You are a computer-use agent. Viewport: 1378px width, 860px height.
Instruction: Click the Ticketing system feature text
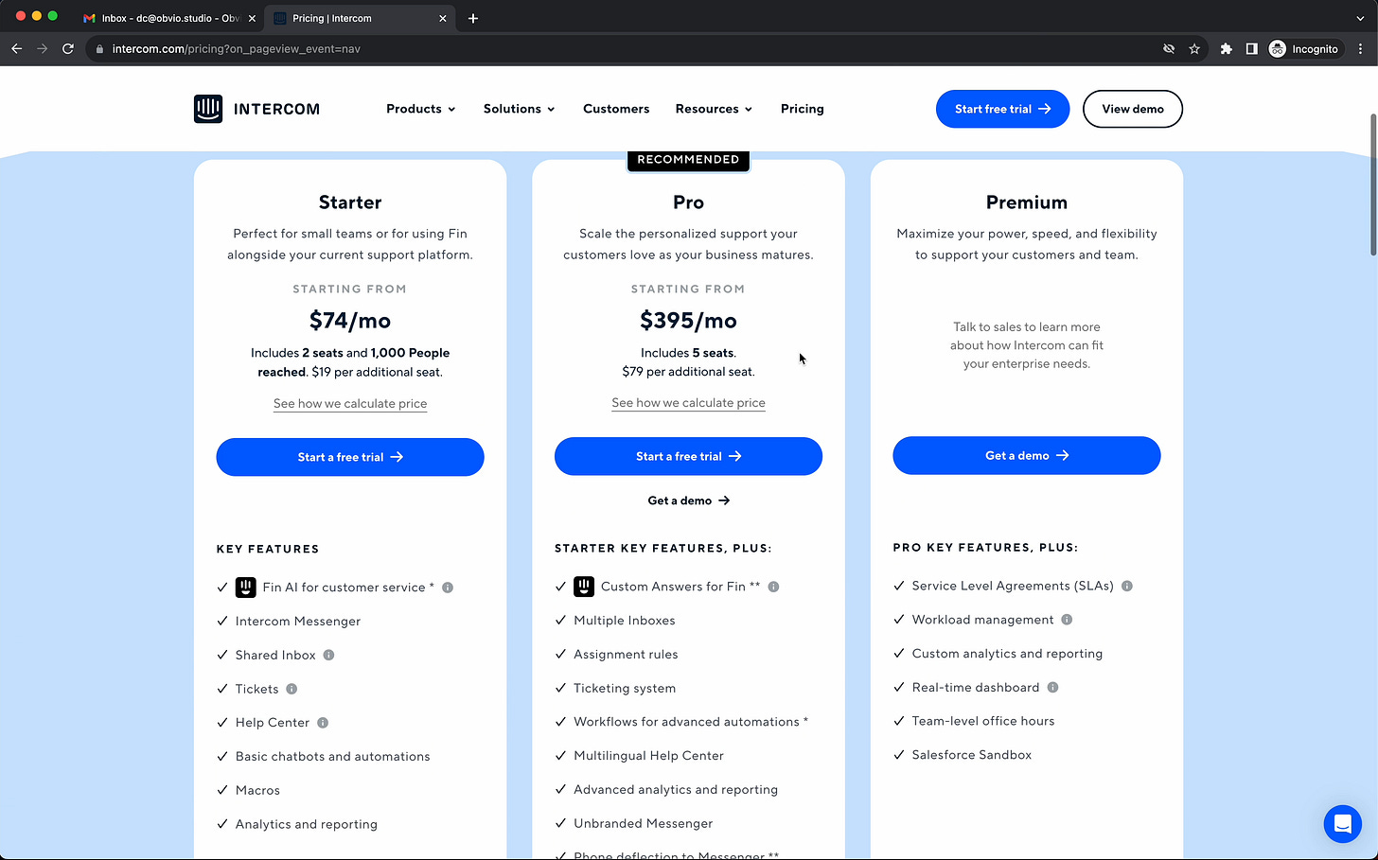click(x=625, y=688)
